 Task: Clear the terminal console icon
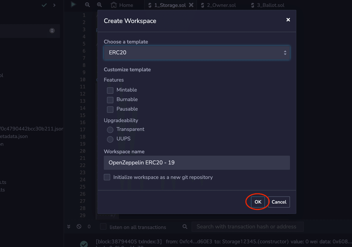click(x=79, y=226)
